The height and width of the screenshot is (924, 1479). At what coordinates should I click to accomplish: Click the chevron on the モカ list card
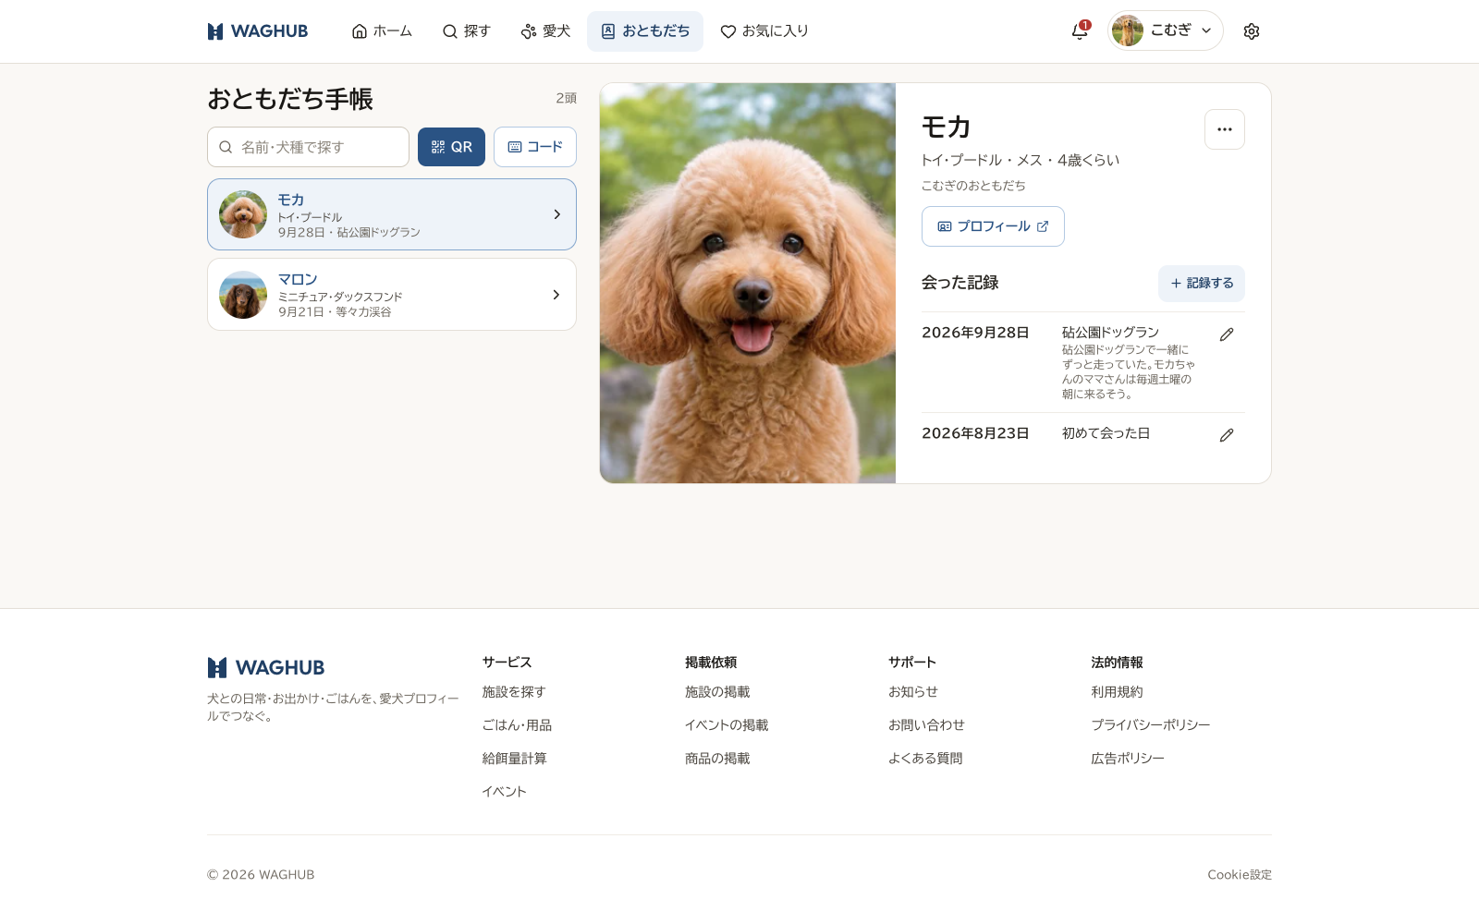[556, 214]
